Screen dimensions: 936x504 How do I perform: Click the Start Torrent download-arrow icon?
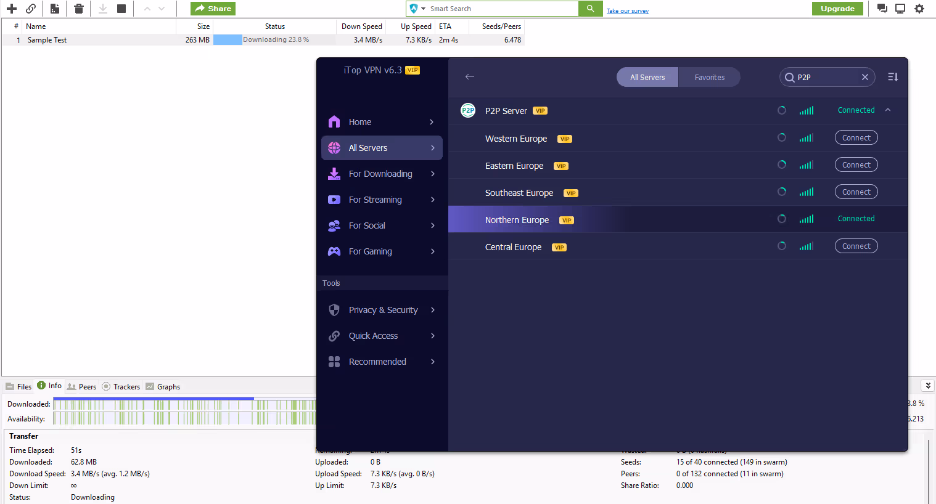103,9
